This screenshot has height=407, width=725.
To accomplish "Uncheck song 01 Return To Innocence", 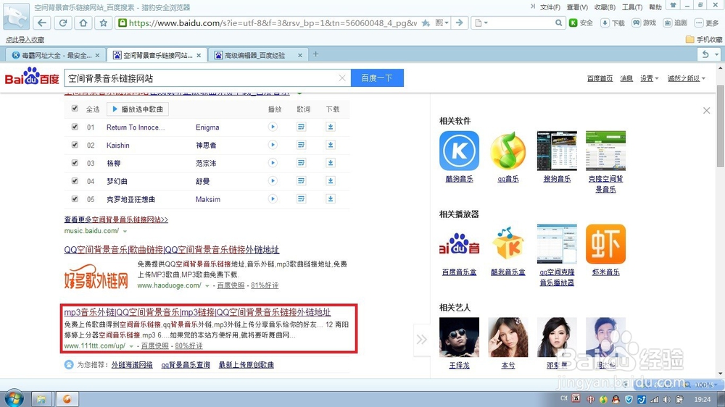I will (75, 127).
